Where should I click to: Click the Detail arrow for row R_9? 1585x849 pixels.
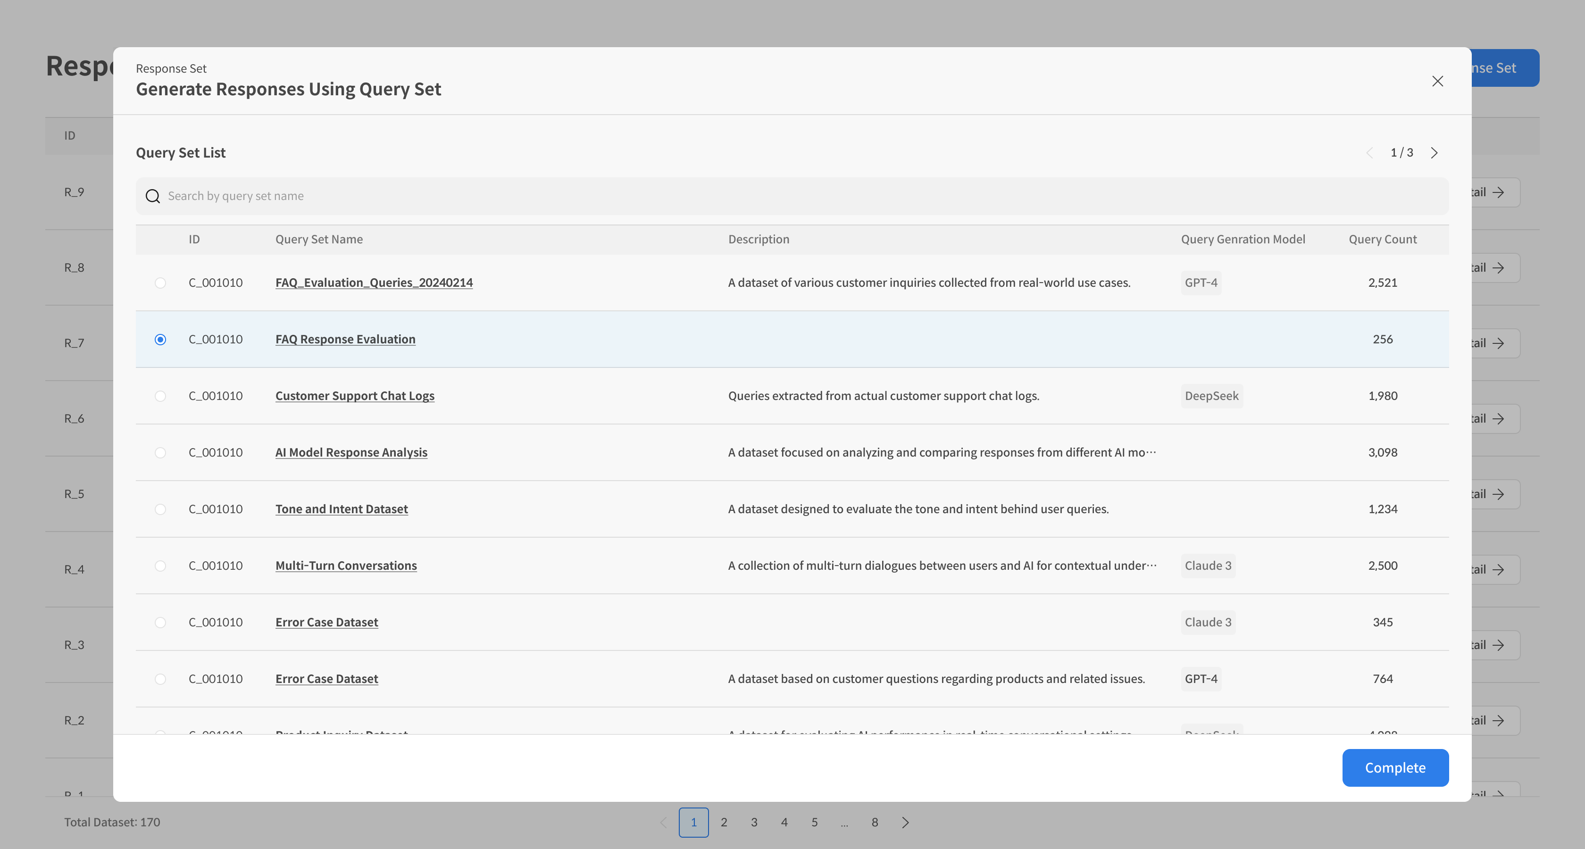click(x=1498, y=192)
